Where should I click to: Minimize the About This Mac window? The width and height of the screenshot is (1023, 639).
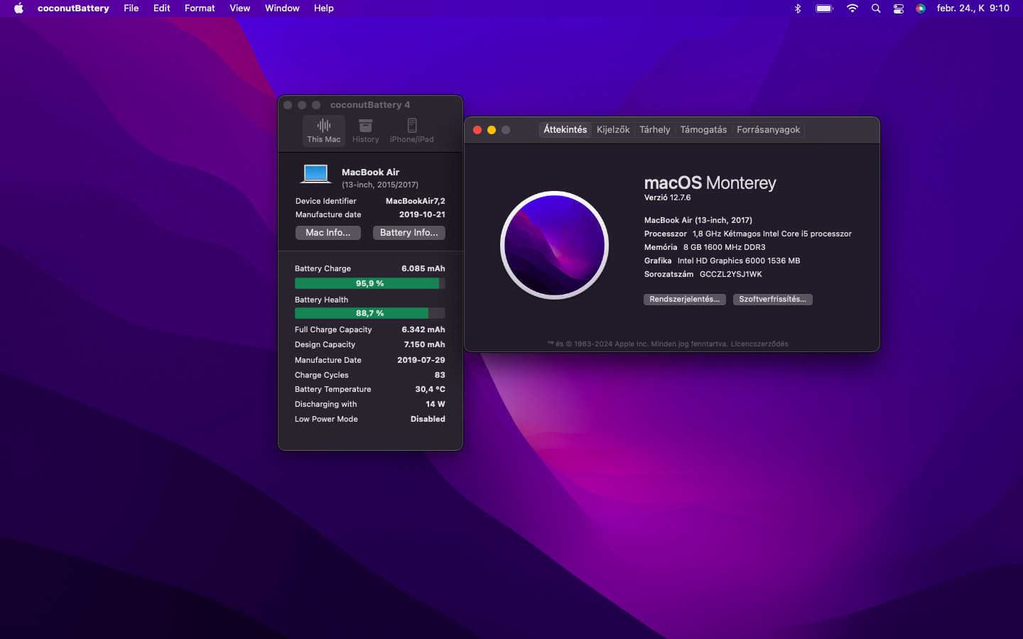(492, 130)
